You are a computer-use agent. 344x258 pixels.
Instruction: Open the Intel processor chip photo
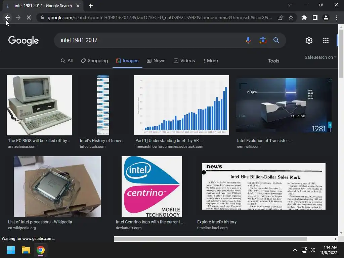click(57, 186)
